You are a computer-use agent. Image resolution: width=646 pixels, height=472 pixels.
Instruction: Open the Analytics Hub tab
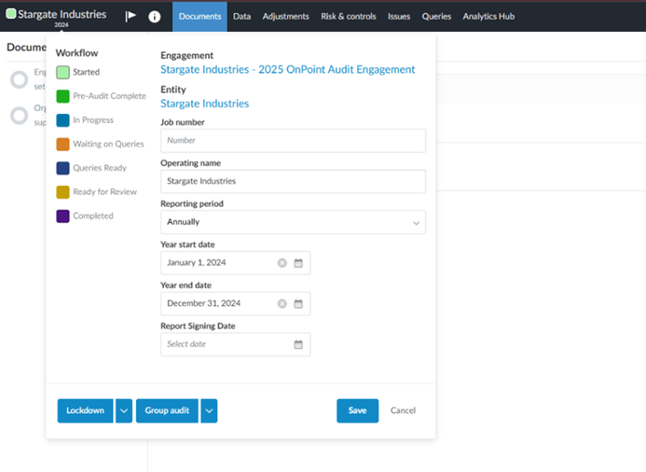click(x=488, y=17)
